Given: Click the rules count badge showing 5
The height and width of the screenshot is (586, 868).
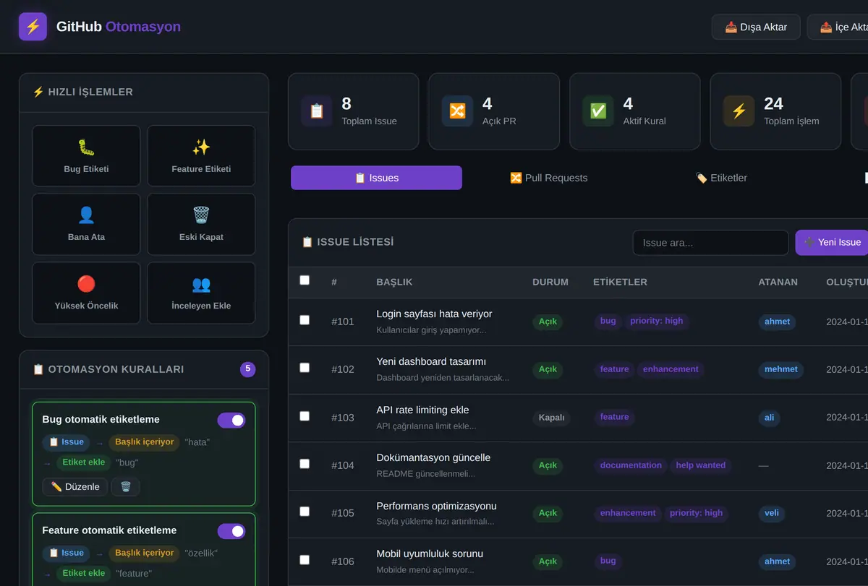Looking at the screenshot, I should 248,369.
